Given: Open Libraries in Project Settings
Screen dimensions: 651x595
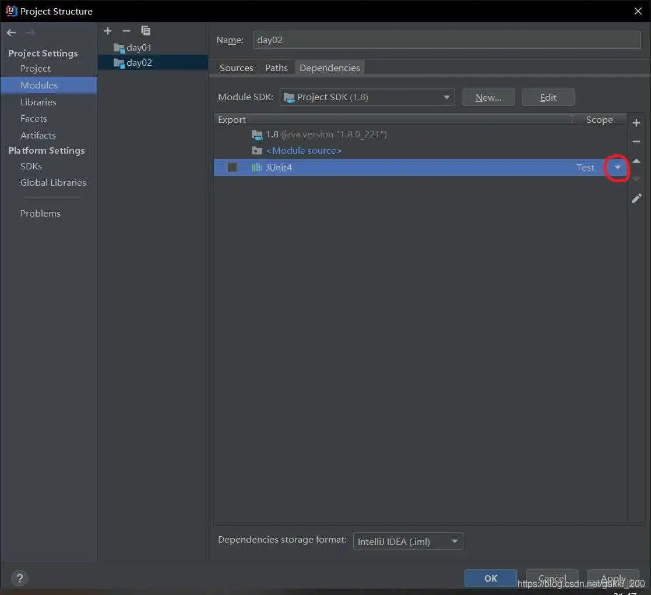Looking at the screenshot, I should click(x=38, y=102).
